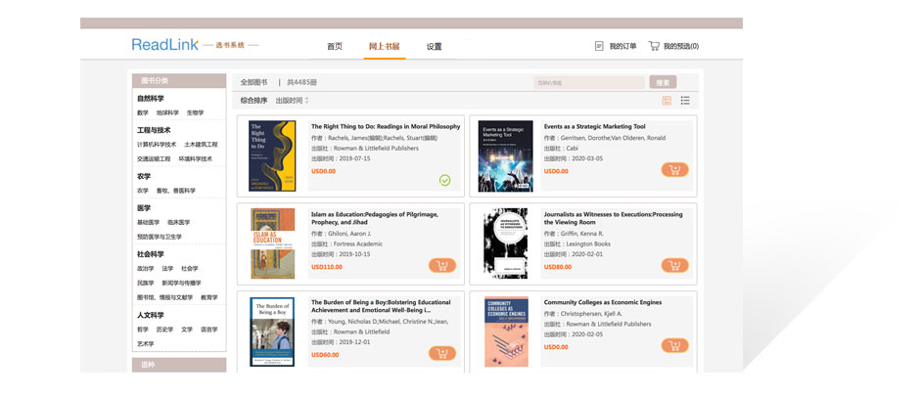Filter by 教育学 category
The width and height of the screenshot is (921, 397).
pyautogui.click(x=209, y=298)
